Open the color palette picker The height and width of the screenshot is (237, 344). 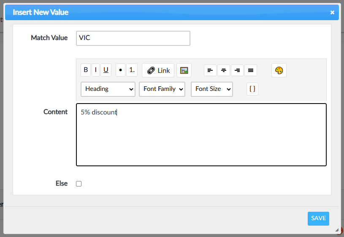pyautogui.click(x=279, y=70)
